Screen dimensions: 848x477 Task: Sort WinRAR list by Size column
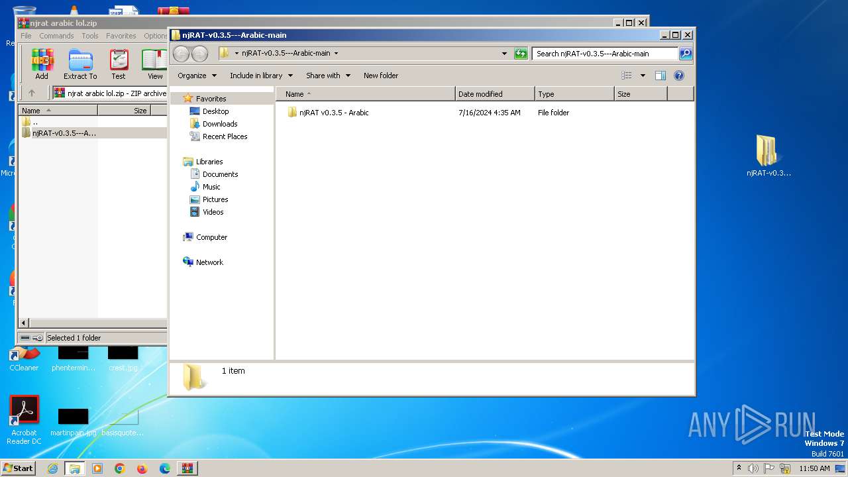(x=125, y=111)
